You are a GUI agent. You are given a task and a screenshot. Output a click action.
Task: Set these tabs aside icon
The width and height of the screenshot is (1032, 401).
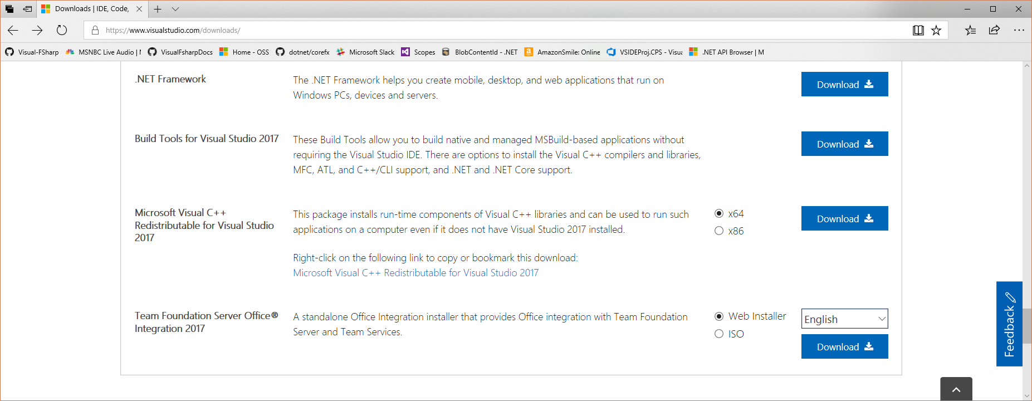pyautogui.click(x=27, y=9)
